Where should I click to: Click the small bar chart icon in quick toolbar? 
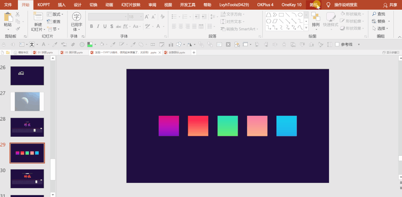(x=171, y=45)
